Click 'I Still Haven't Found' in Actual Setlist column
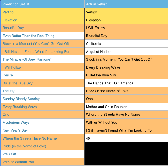Screen dimensions: 168x166 [126, 130]
